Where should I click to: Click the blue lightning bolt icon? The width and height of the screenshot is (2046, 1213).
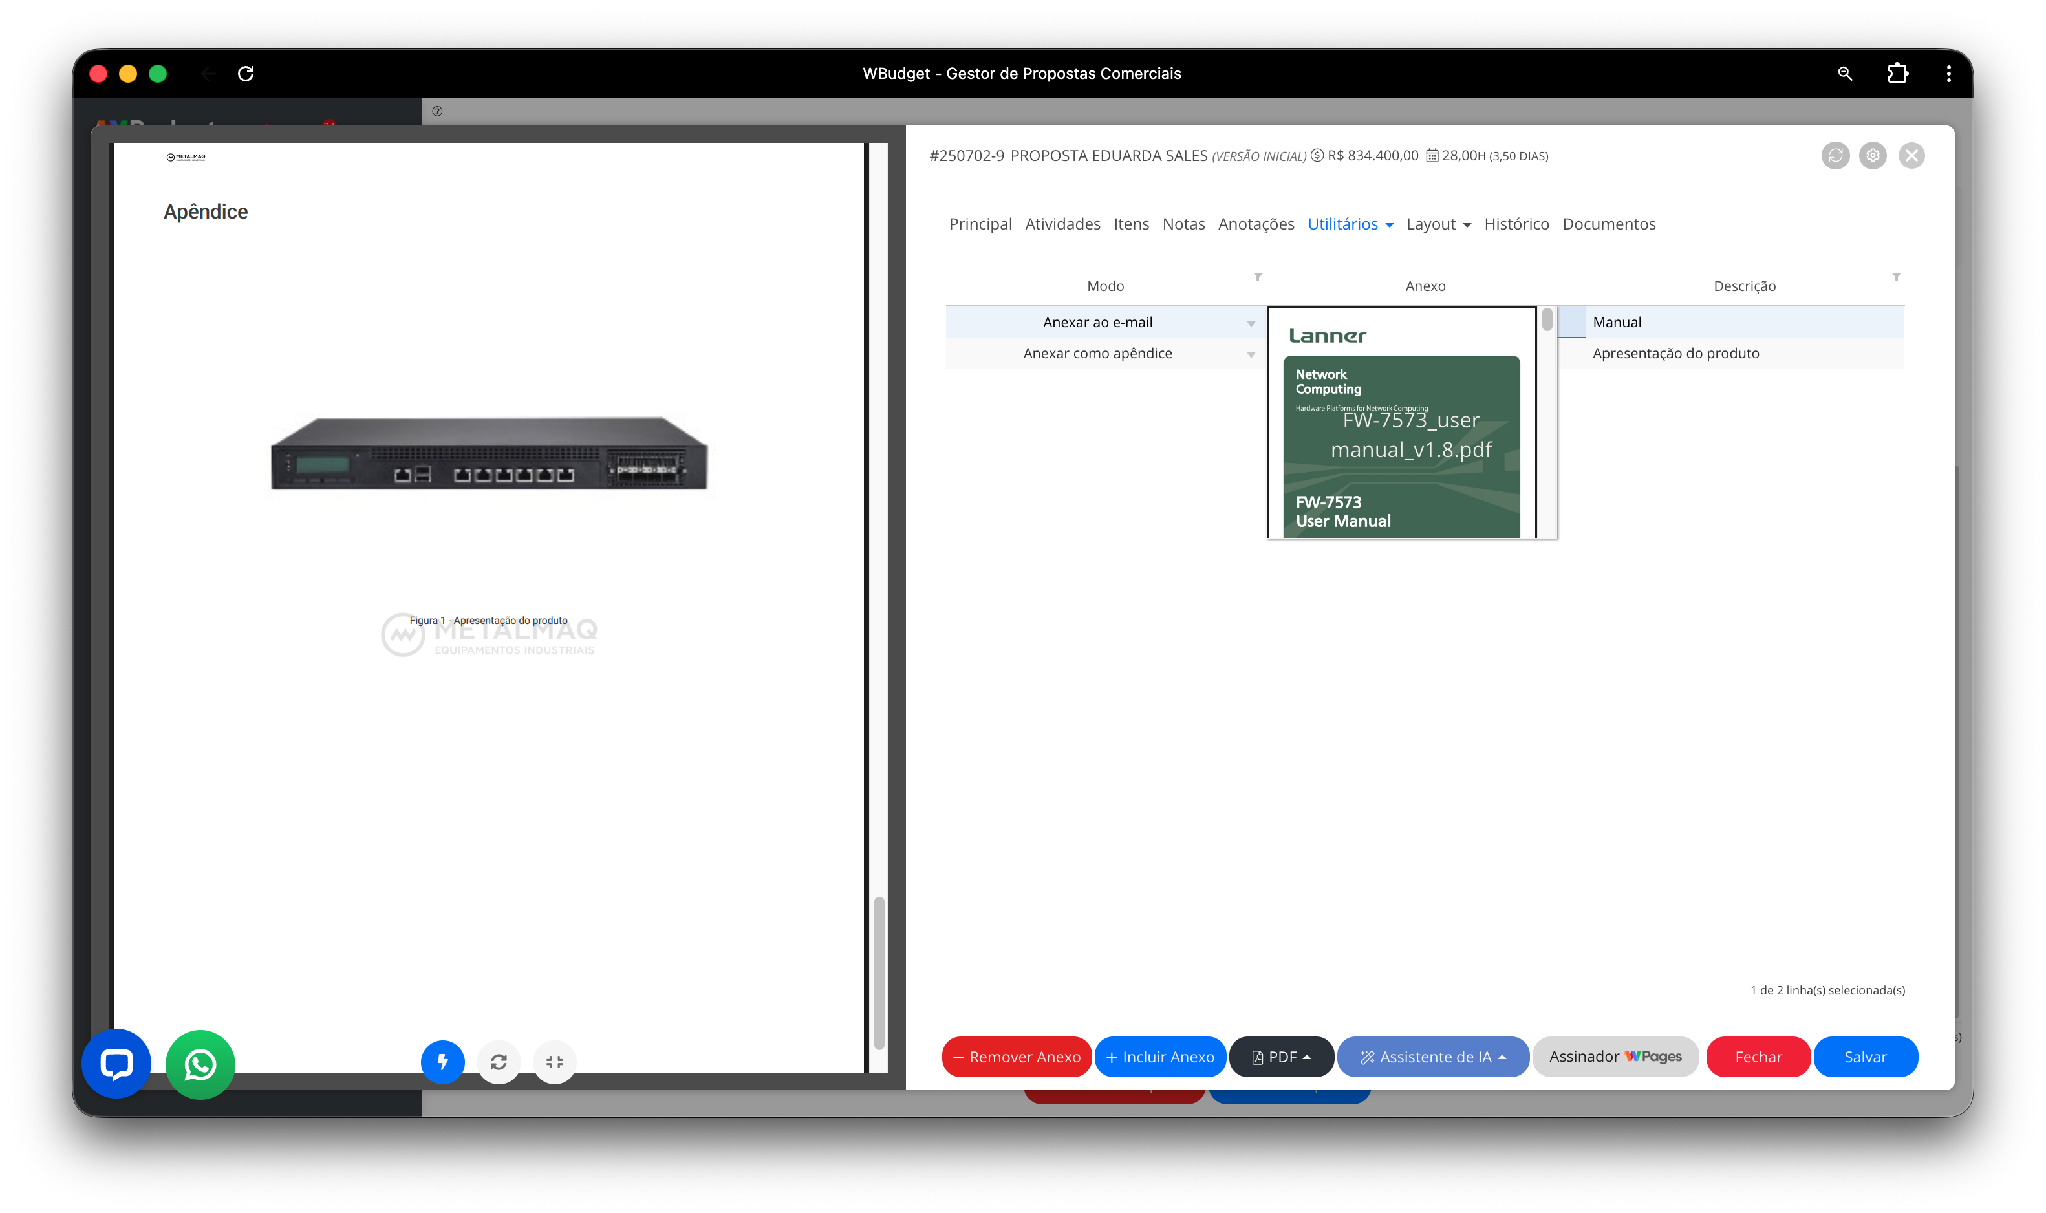coord(442,1062)
